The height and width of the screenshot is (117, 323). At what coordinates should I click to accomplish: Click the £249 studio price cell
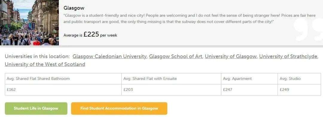click(299, 90)
